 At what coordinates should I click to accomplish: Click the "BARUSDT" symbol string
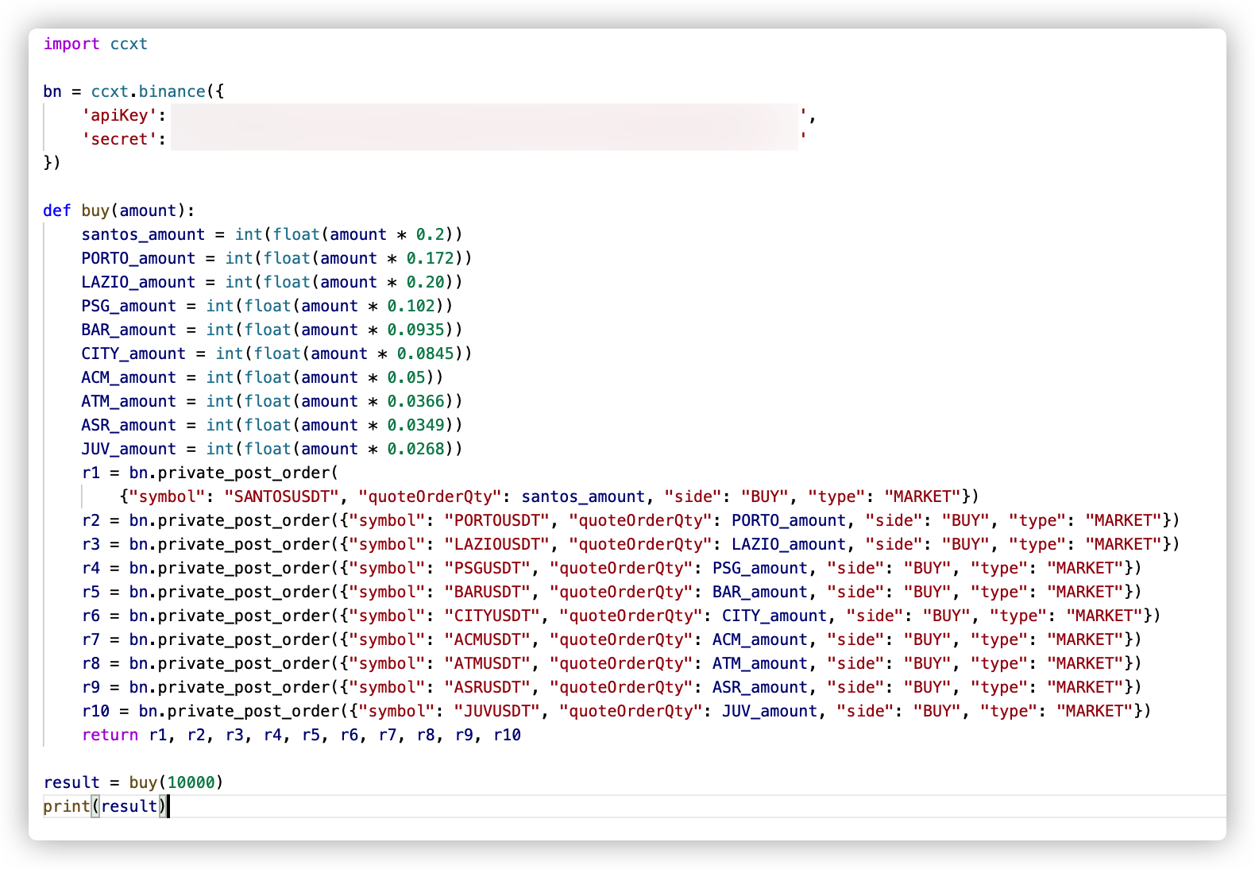point(488,592)
